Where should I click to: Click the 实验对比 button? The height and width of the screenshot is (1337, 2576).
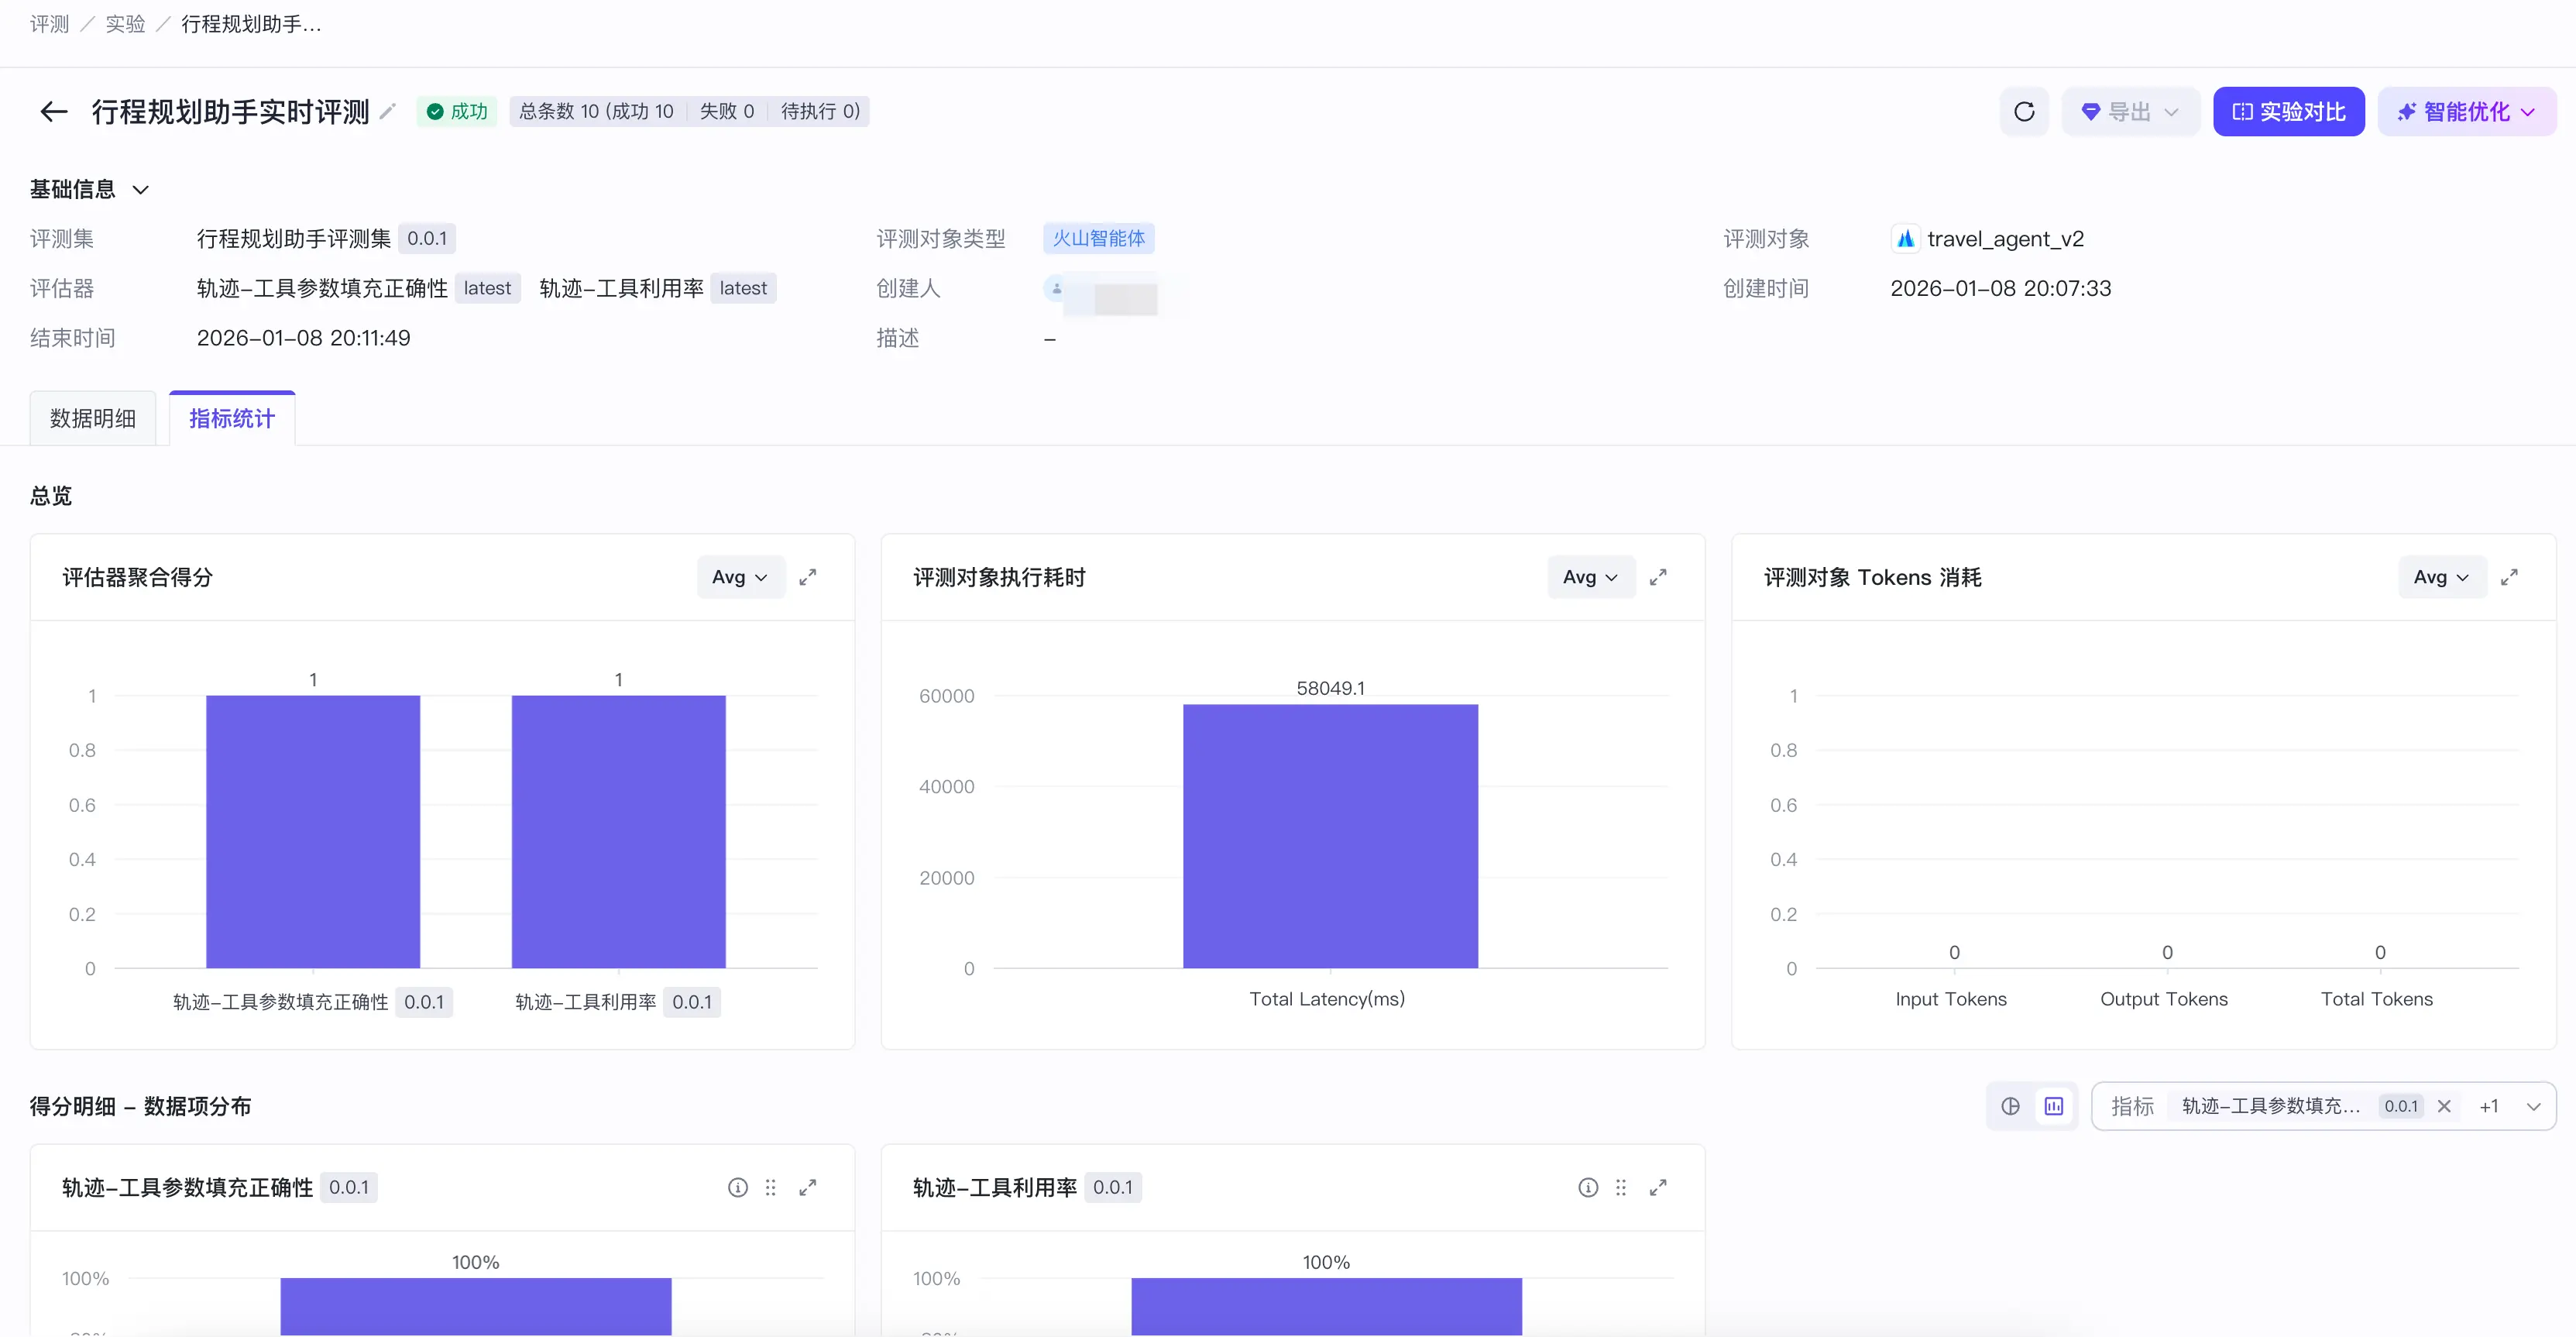pyautogui.click(x=2289, y=111)
